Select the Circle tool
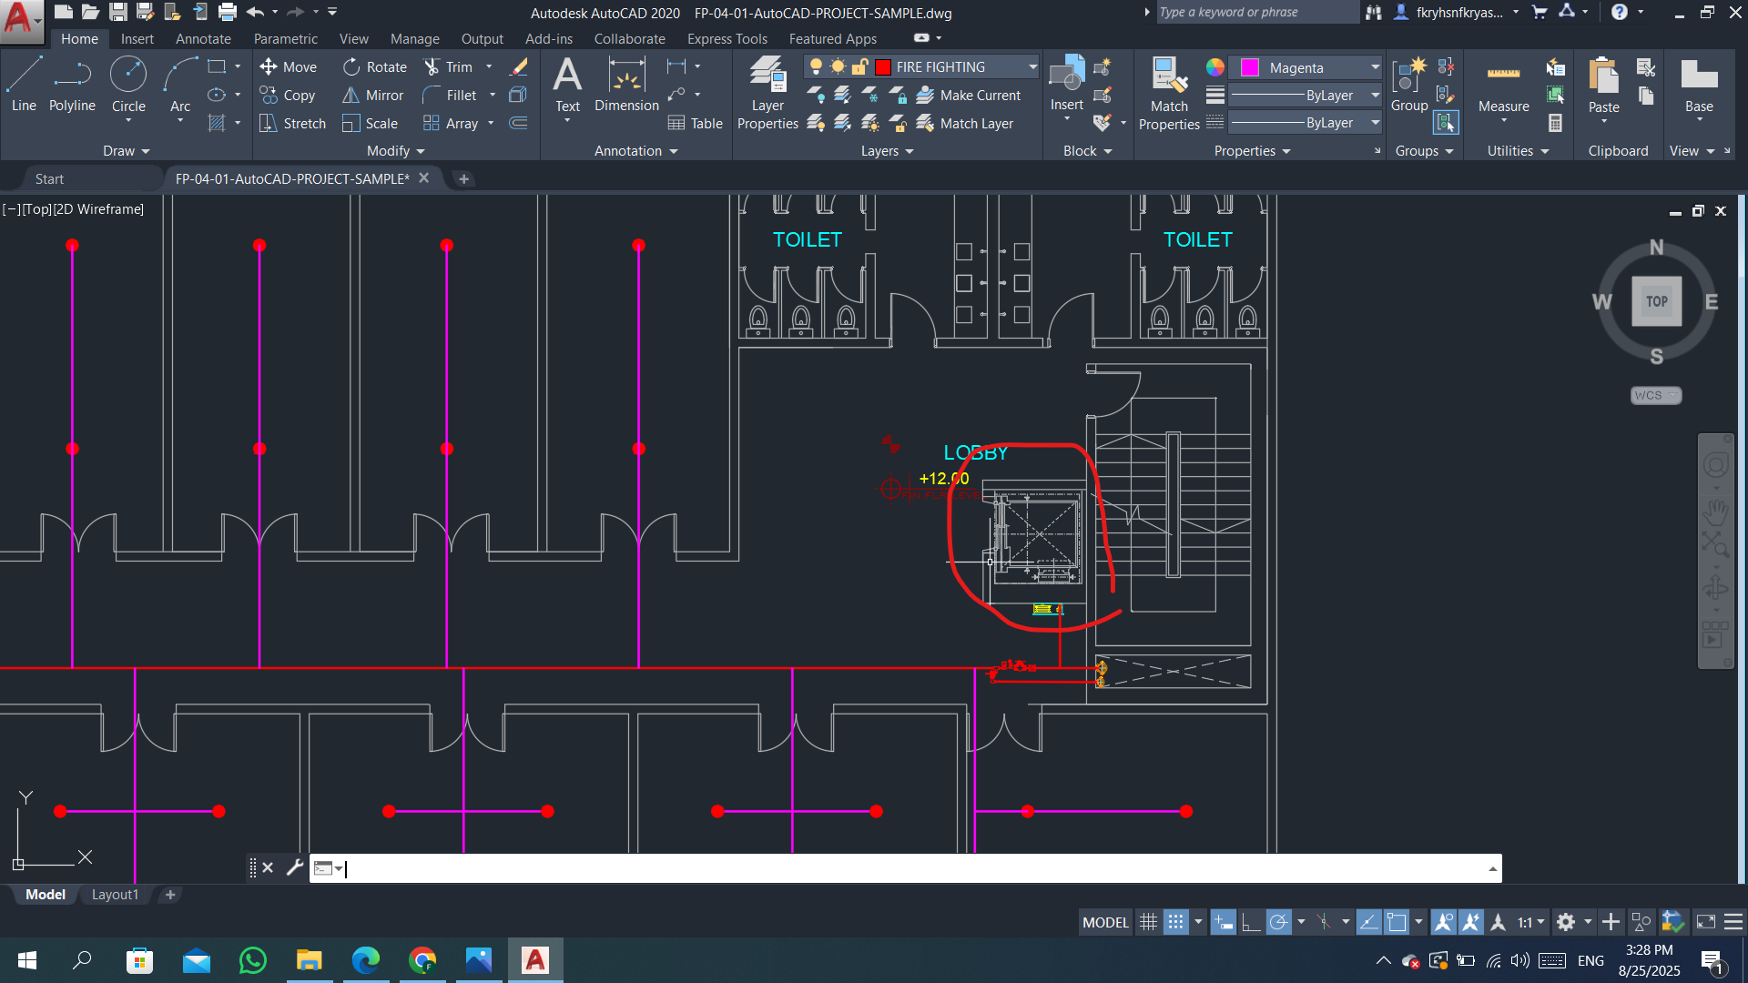The width and height of the screenshot is (1748, 983). [x=128, y=85]
